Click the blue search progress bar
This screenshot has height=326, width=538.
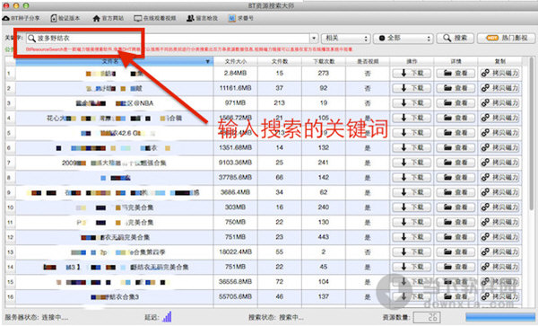pyautogui.click(x=500, y=317)
